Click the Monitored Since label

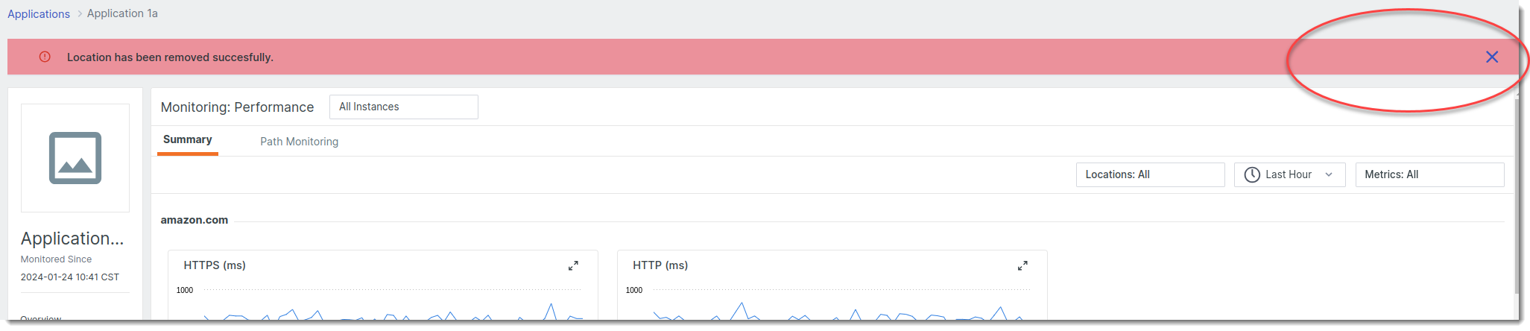(56, 259)
